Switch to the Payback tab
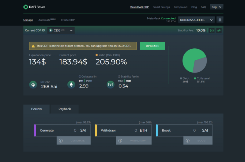 coord(65,109)
